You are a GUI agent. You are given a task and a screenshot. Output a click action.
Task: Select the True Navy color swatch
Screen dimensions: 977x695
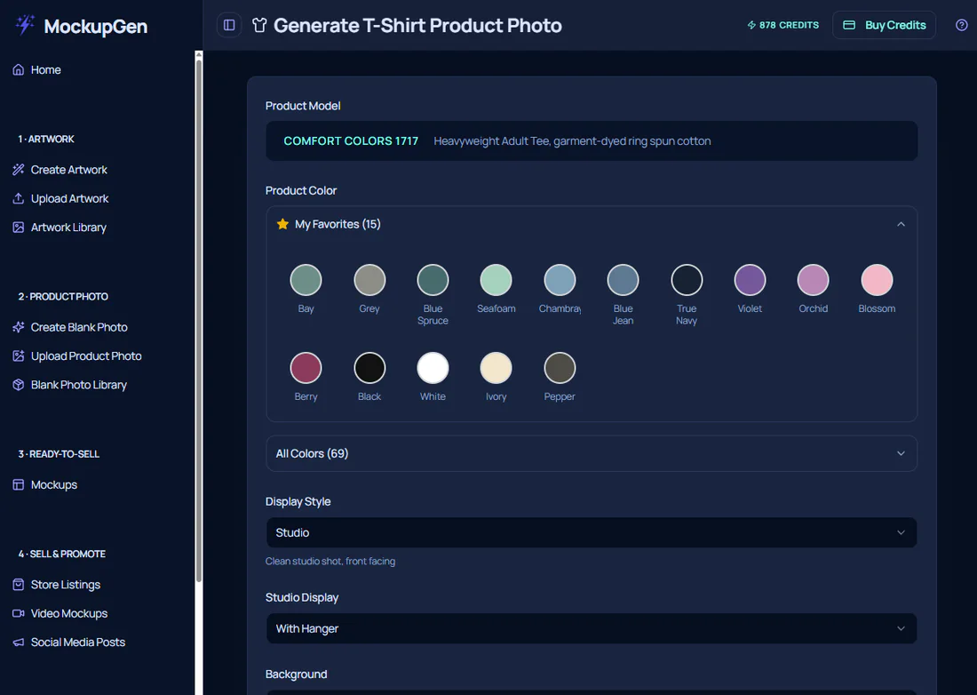click(x=687, y=280)
